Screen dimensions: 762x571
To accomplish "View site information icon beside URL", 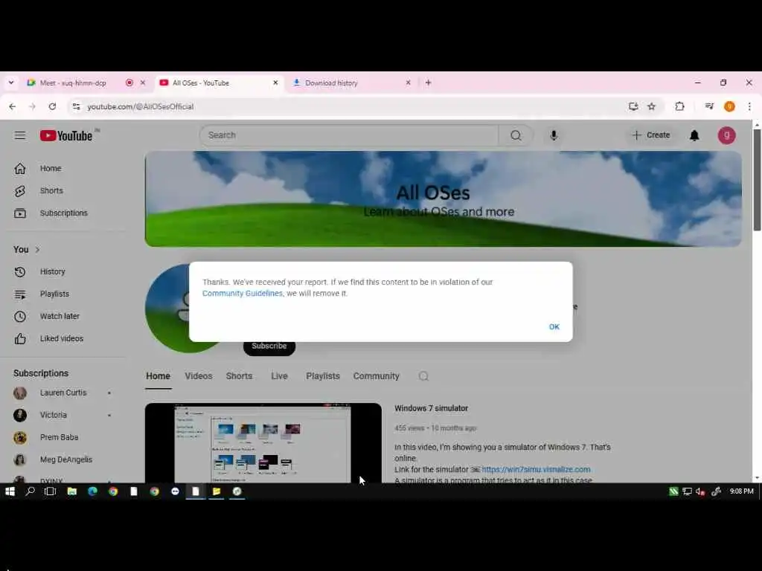I will pyautogui.click(x=77, y=106).
